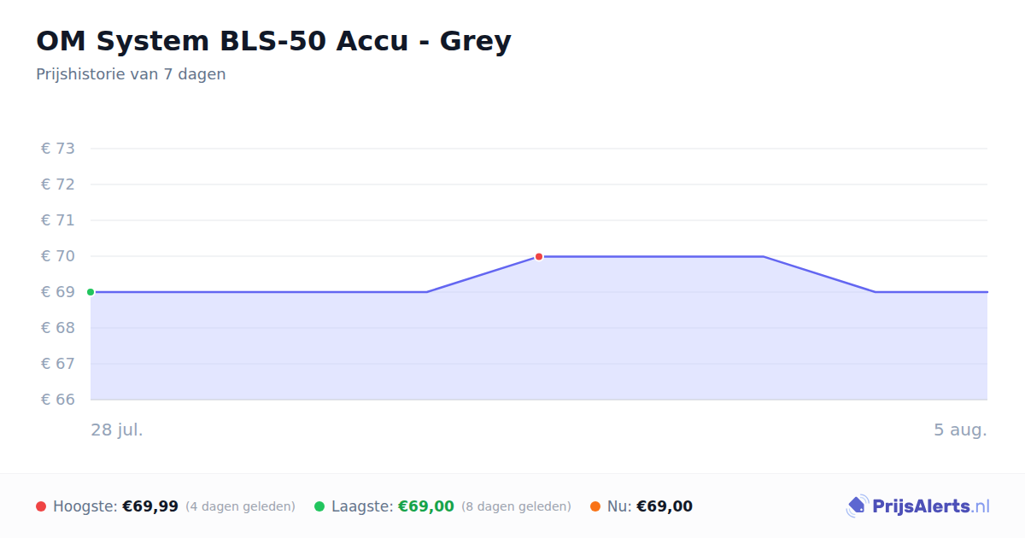Screen dimensions: 1025x538
Task: Click the € 70 y-axis label
Action: point(58,256)
